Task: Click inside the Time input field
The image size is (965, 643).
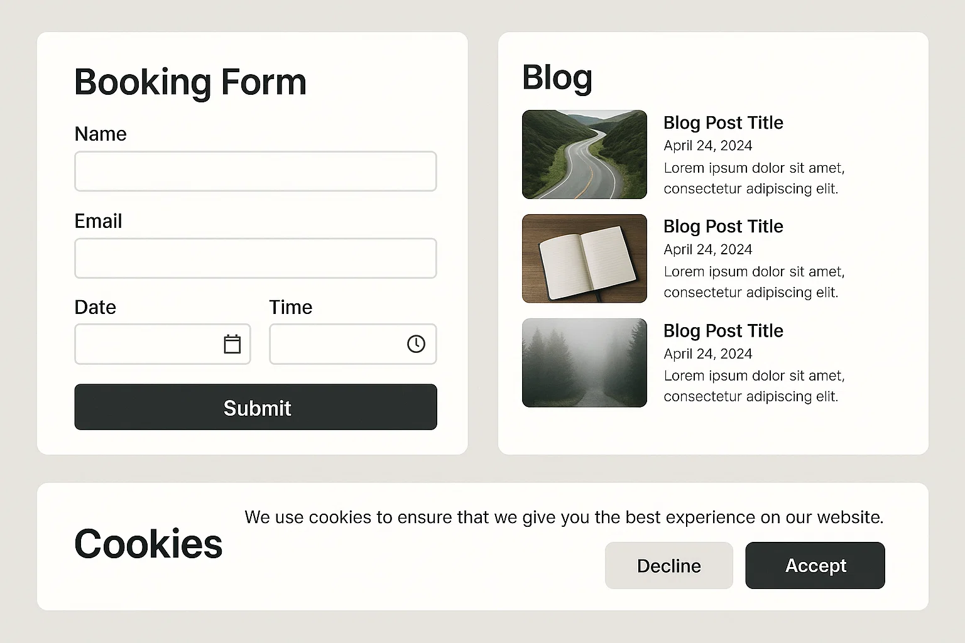Action: pyautogui.click(x=336, y=344)
